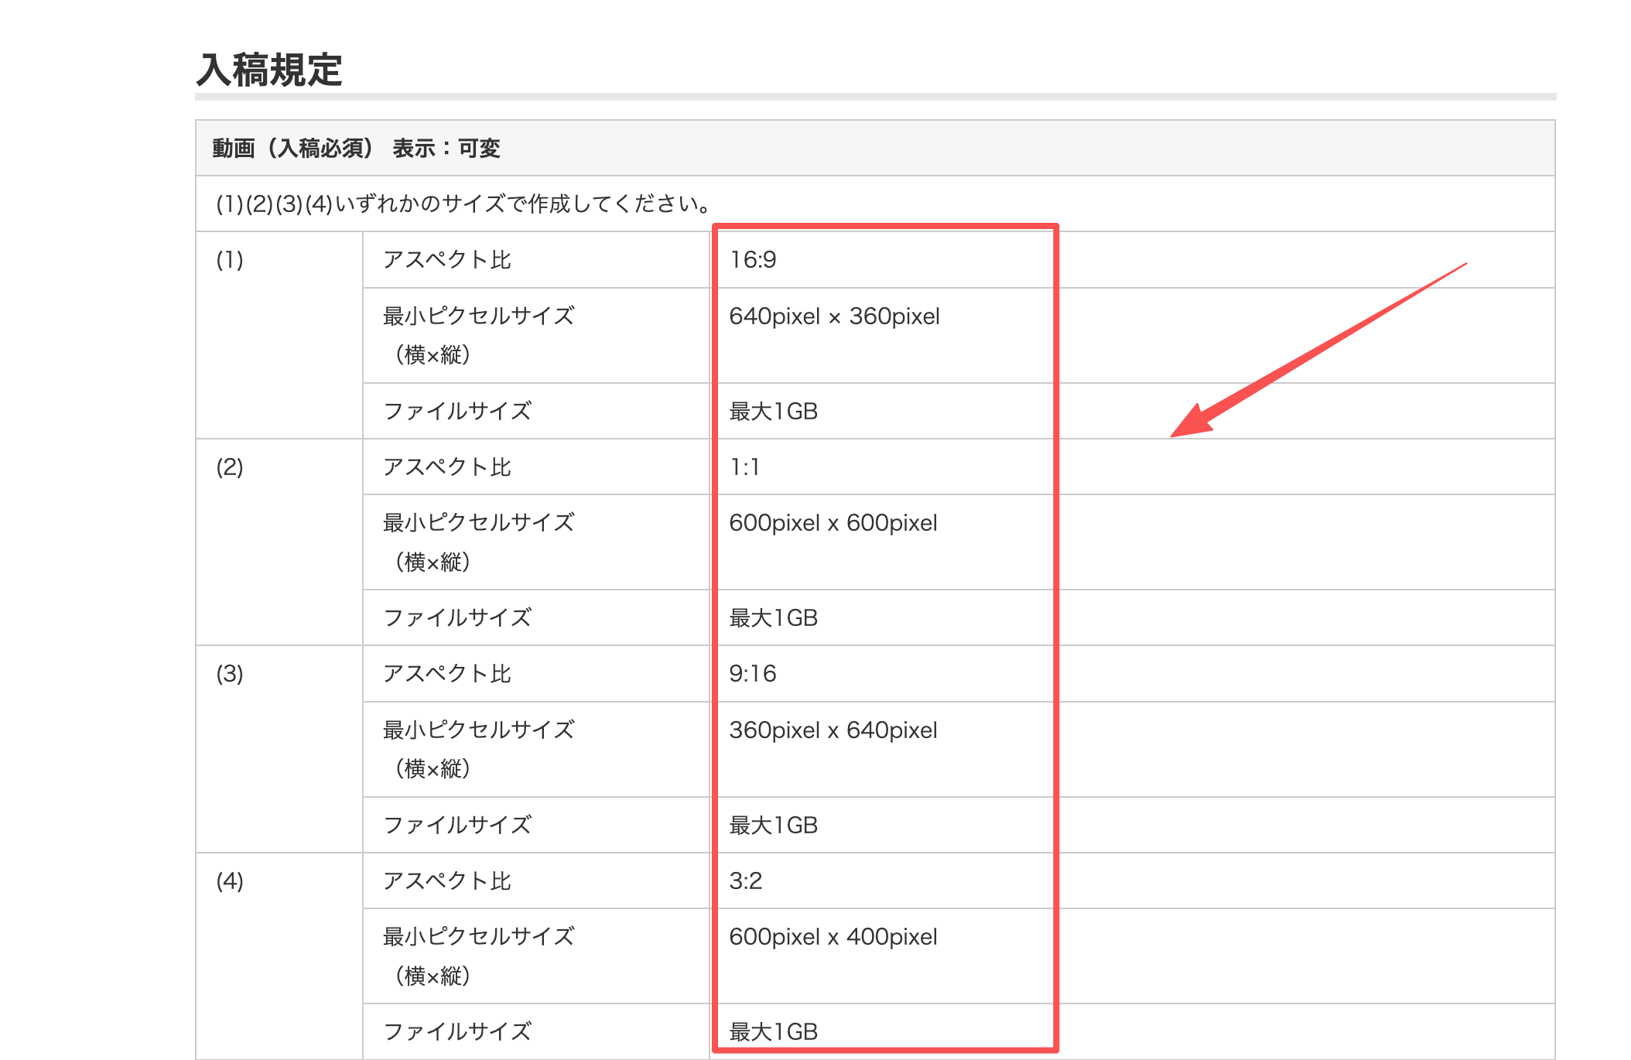Click 最大1GB in section (4)
This screenshot has height=1060, width=1631.
click(774, 1031)
